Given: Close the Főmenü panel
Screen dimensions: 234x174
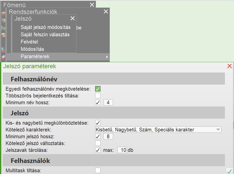Looking at the screenshot, I should pos(92,5).
